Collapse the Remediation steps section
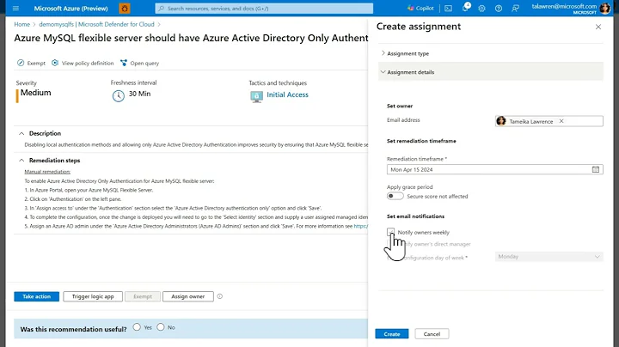 pos(21,161)
